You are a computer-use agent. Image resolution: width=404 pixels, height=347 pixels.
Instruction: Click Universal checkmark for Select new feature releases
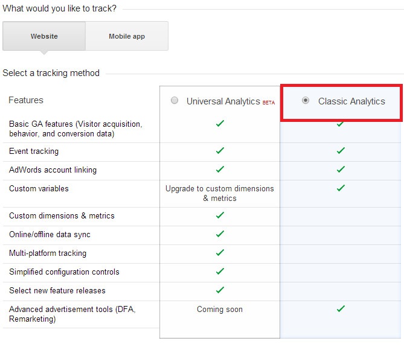tap(220, 290)
